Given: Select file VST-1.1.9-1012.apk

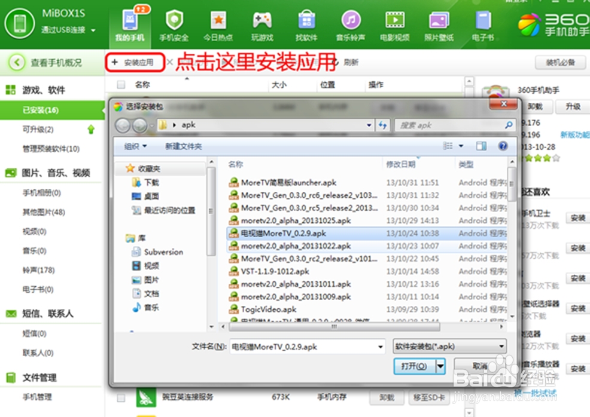Looking at the screenshot, I should coord(275,271).
